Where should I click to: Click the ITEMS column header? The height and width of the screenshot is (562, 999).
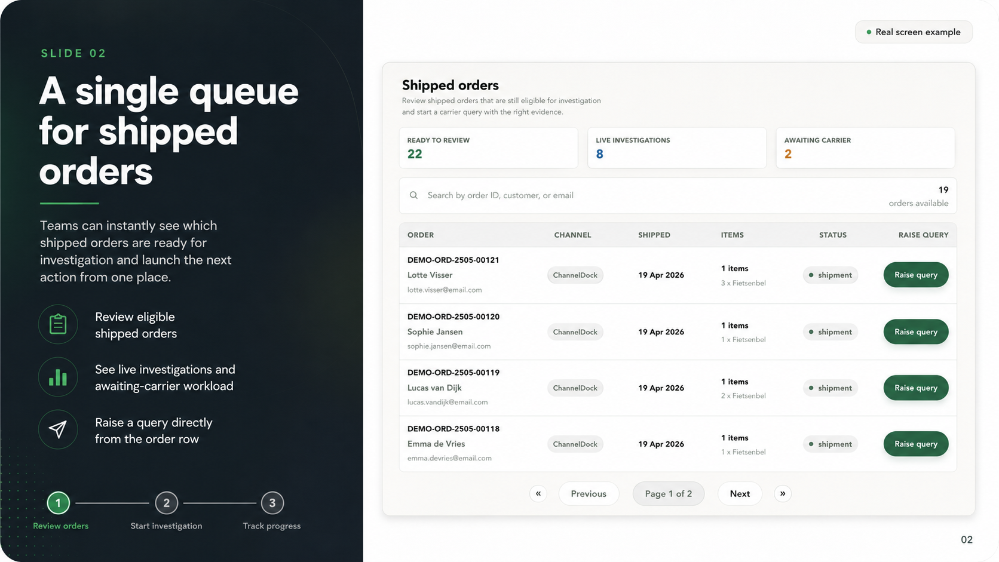[732, 235]
